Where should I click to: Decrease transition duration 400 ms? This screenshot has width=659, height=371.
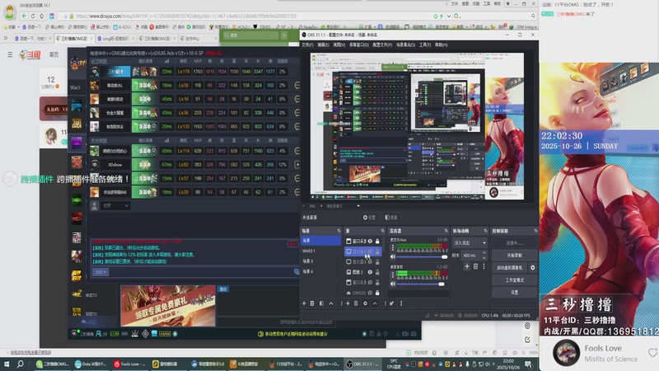pos(484,257)
